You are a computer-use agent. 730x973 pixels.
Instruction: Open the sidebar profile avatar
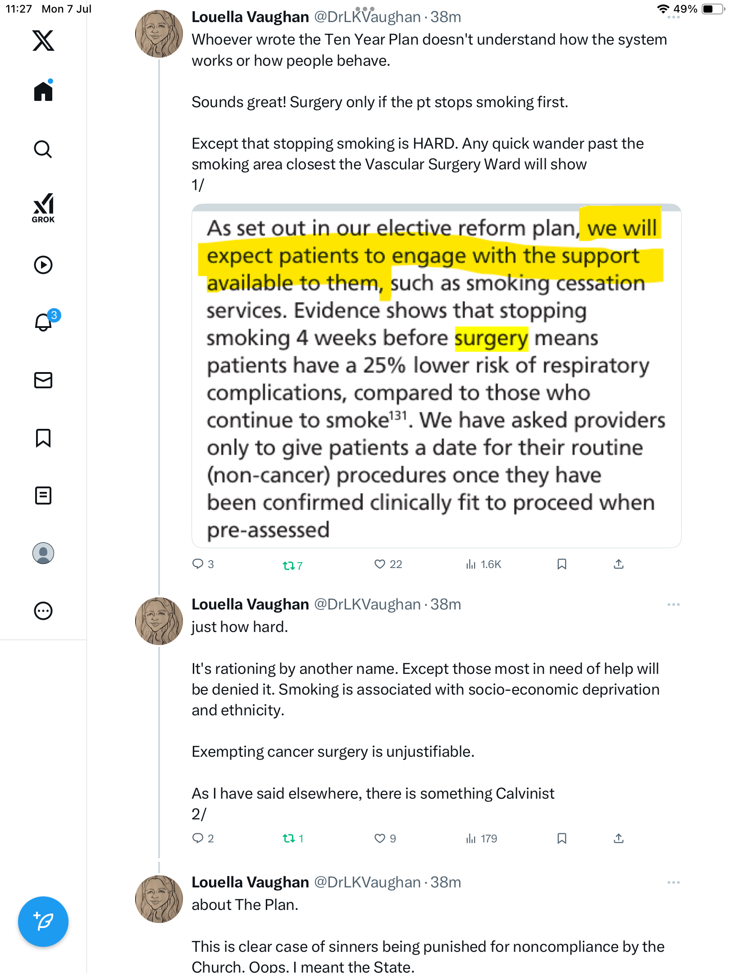tap(43, 553)
